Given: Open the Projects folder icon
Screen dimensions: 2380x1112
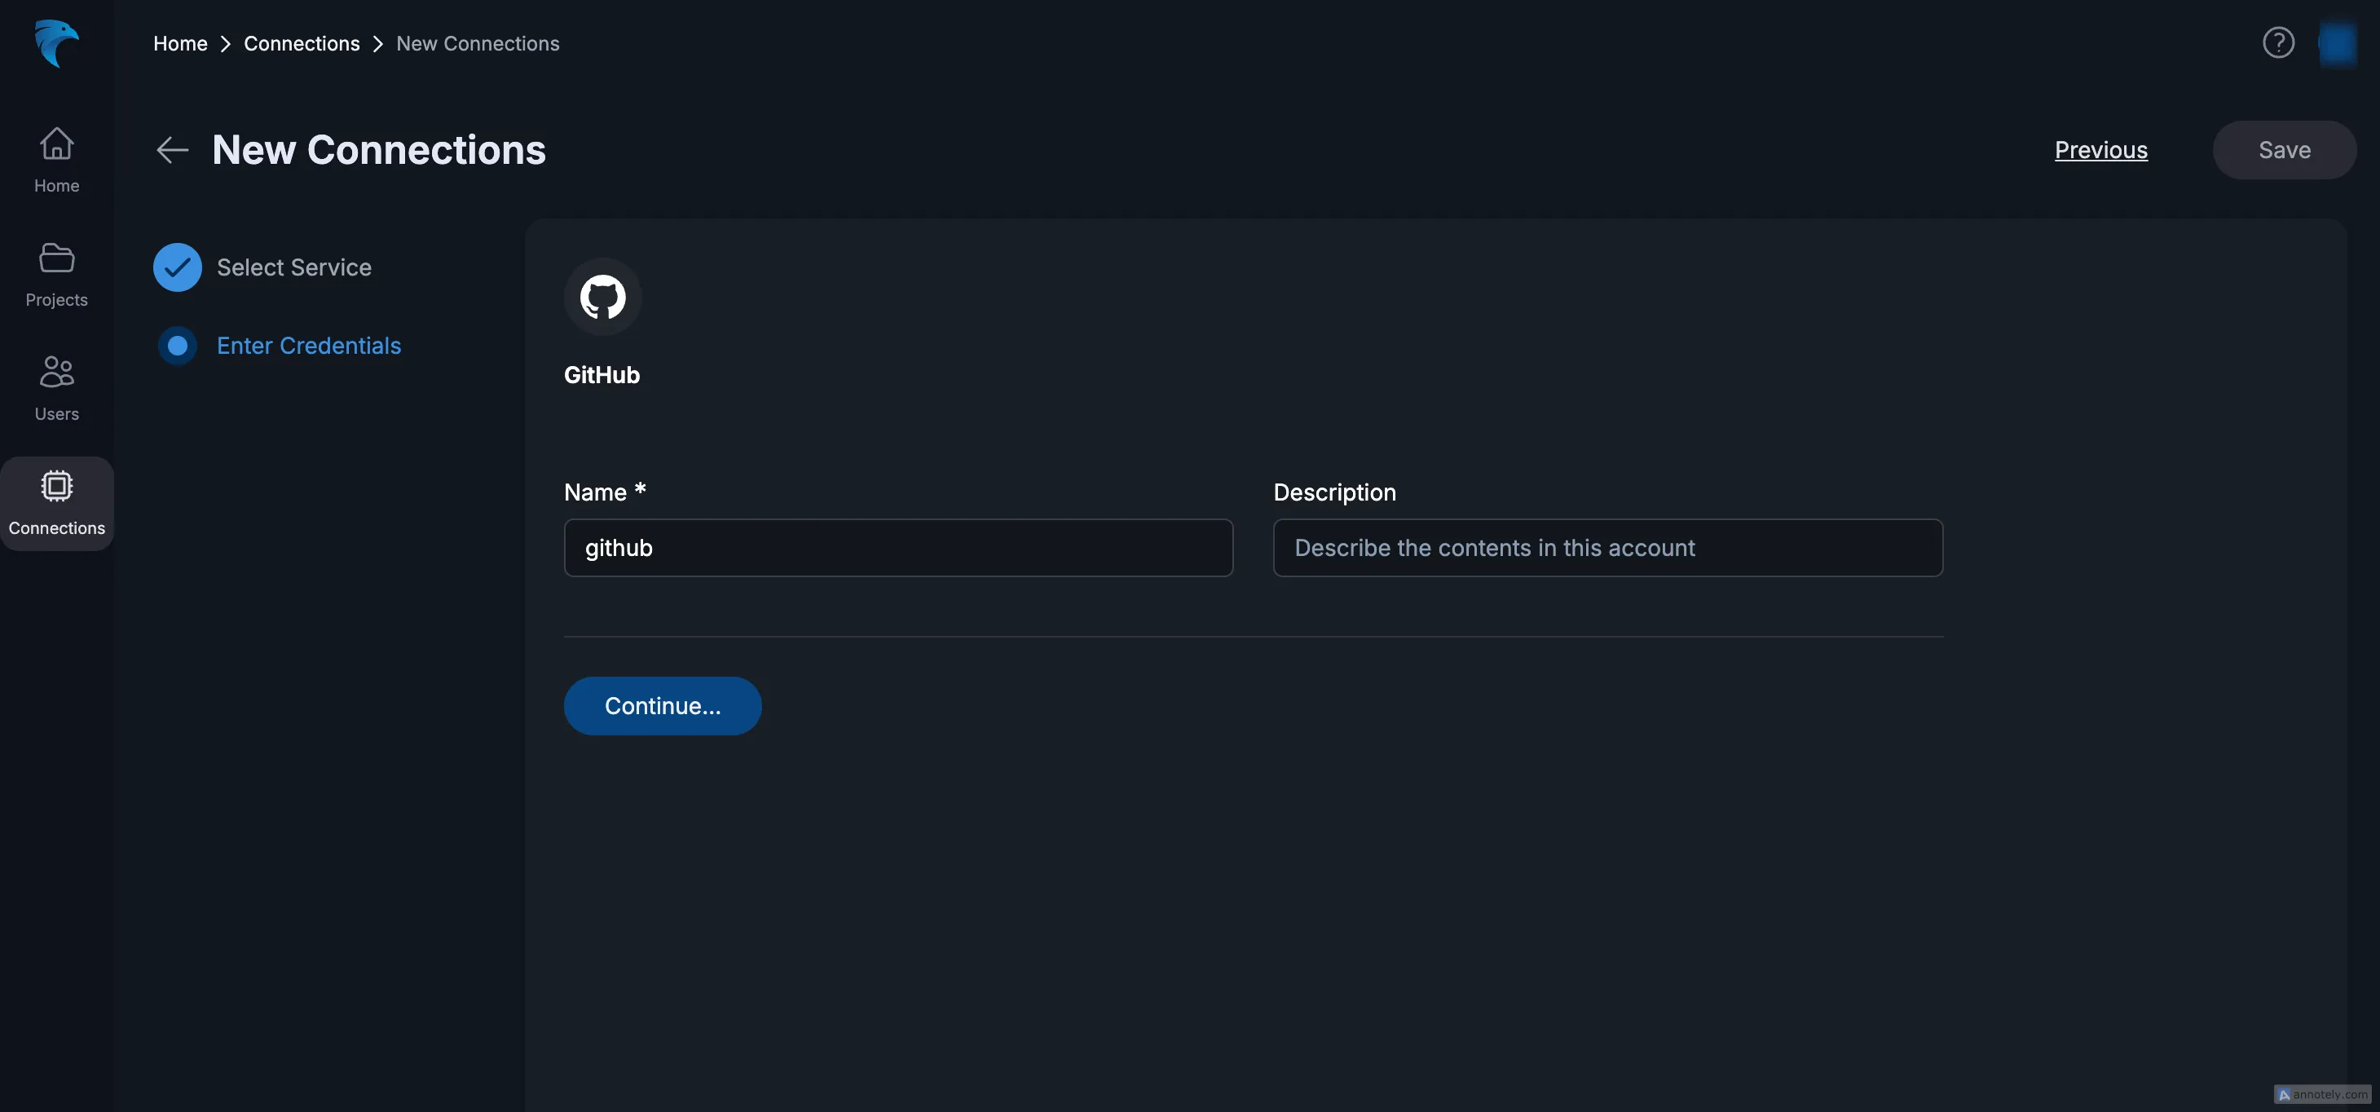Looking at the screenshot, I should click(x=56, y=258).
